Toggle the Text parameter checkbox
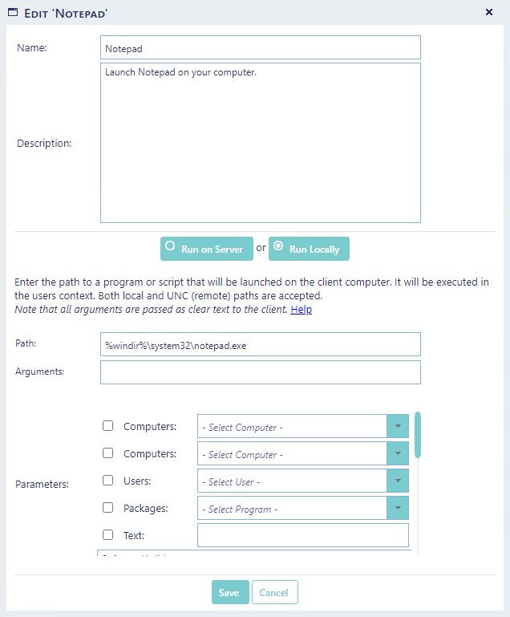Image resolution: width=510 pixels, height=617 pixels. pos(108,535)
